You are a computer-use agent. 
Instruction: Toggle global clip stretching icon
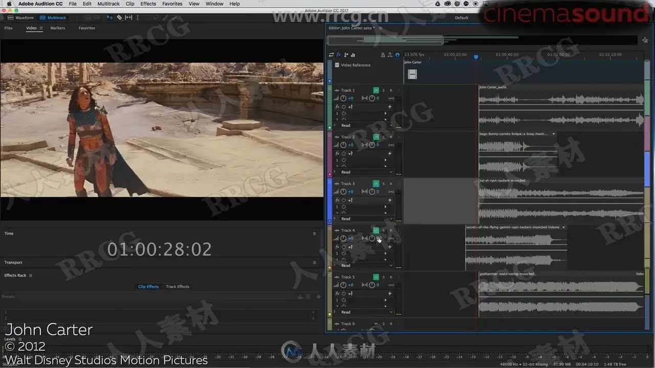tap(390, 55)
